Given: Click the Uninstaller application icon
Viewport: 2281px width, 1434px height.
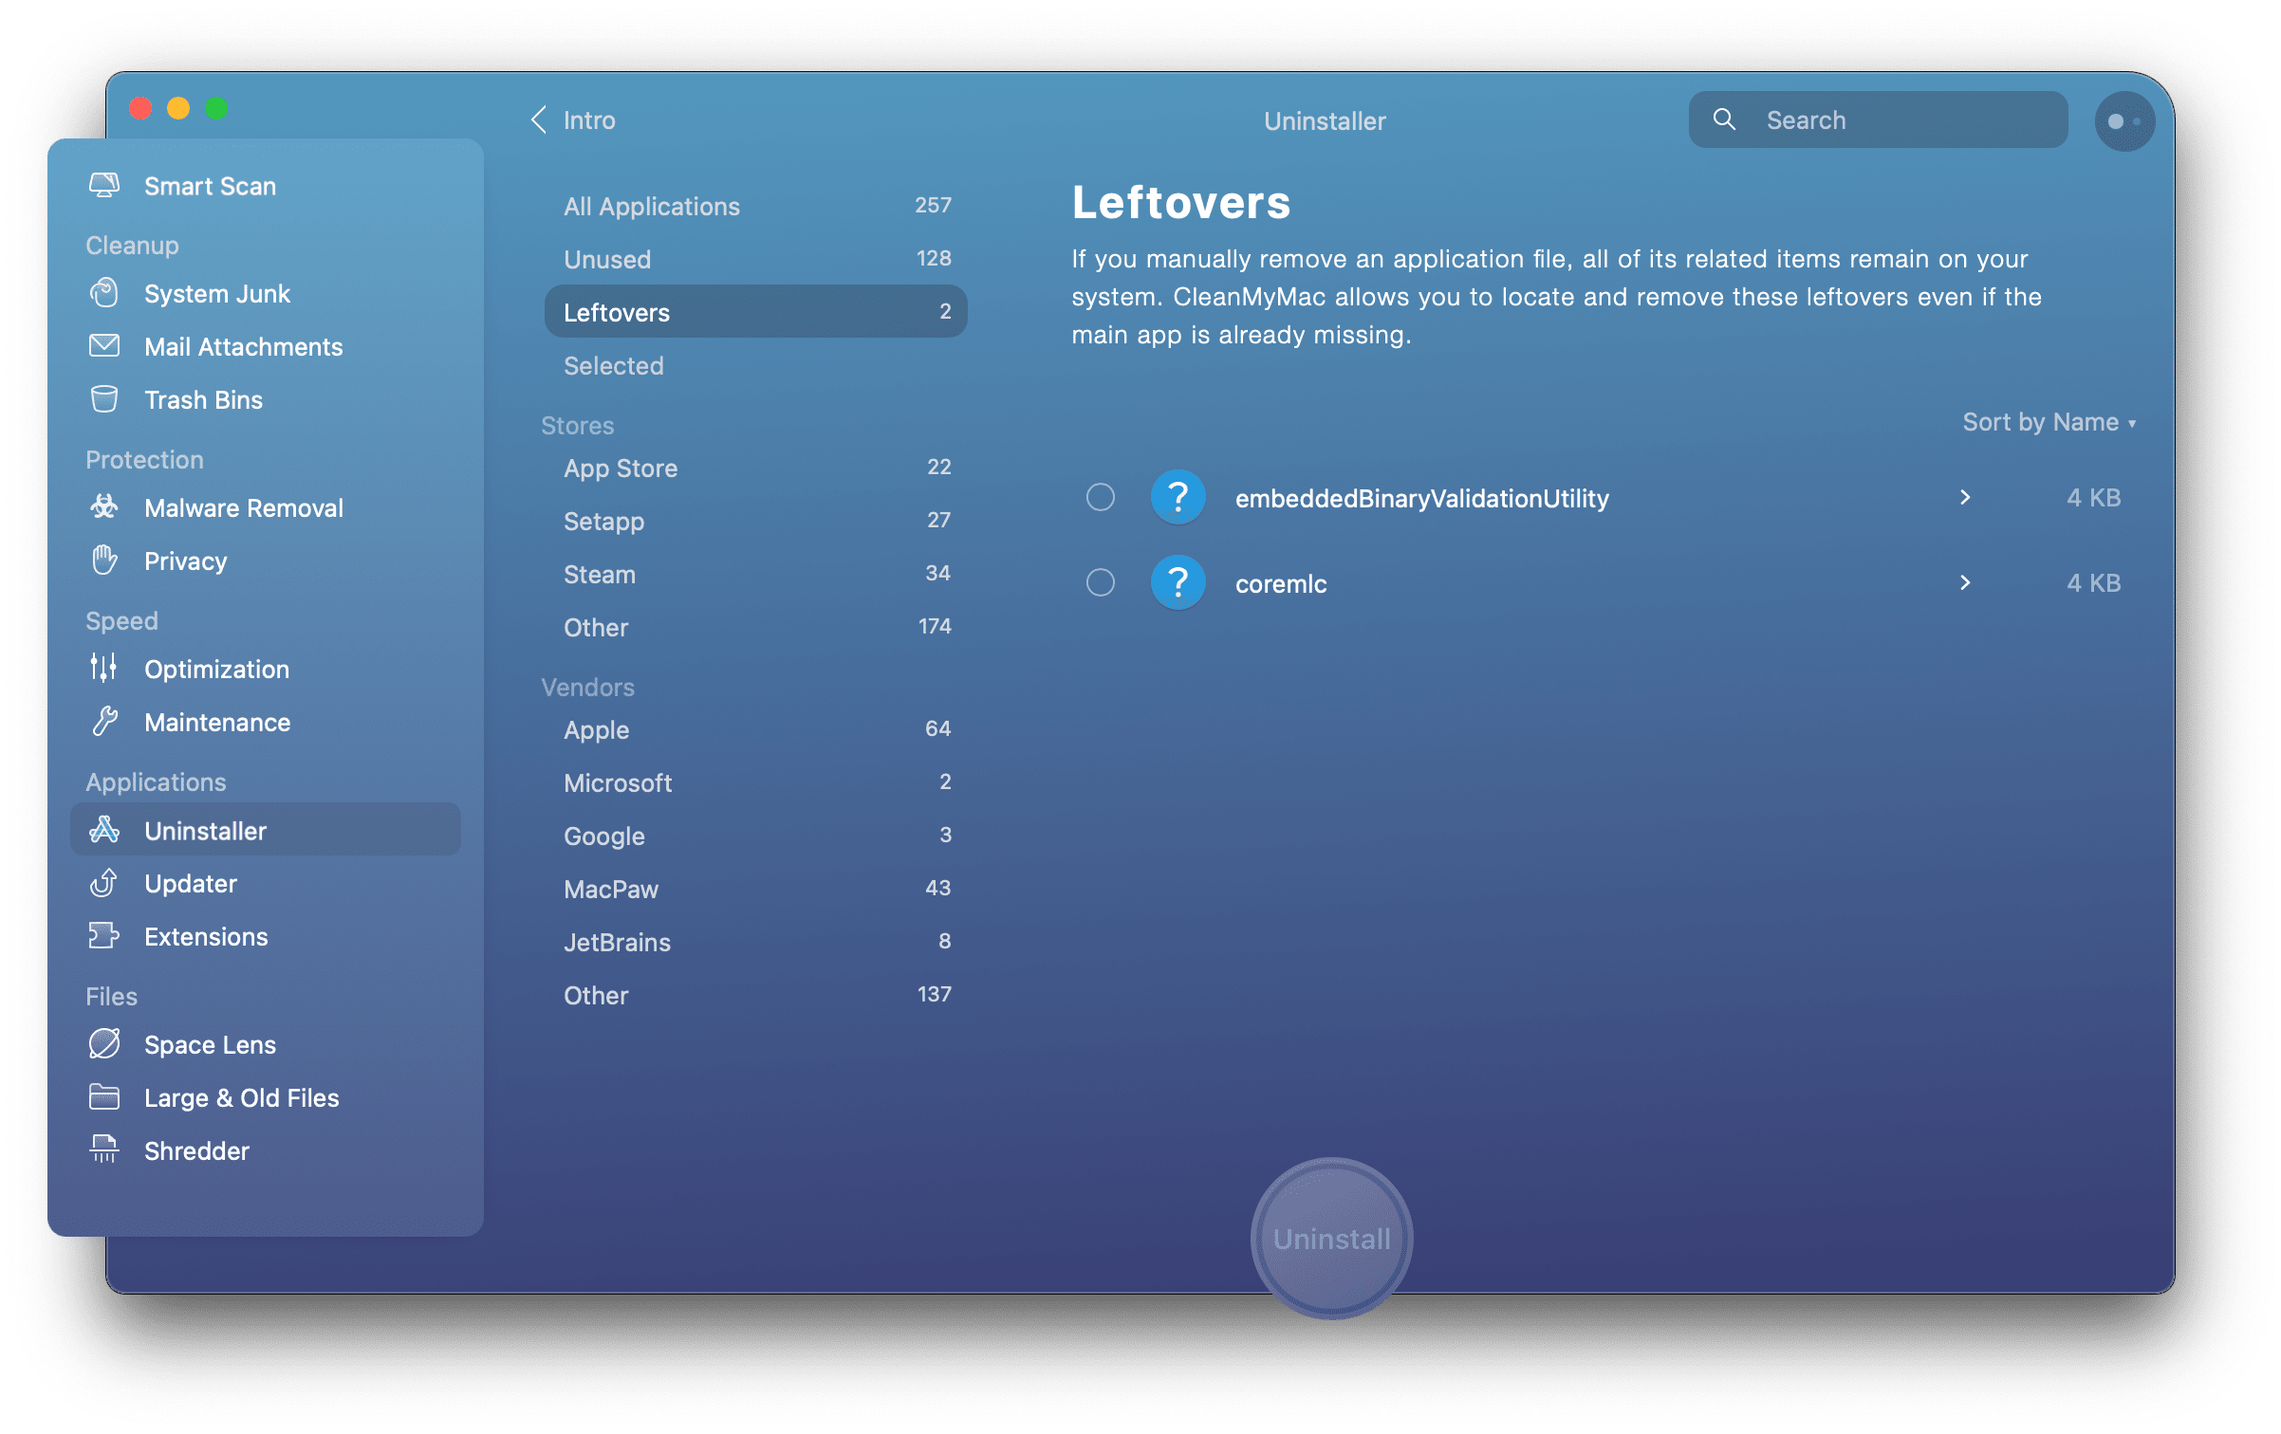Looking at the screenshot, I should [x=102, y=829].
